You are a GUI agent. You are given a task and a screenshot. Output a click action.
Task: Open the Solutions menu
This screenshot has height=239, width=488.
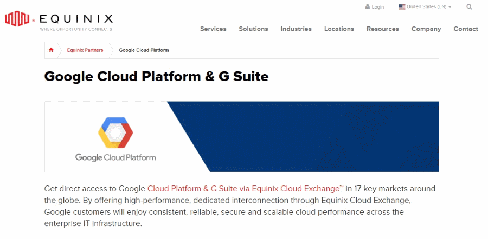pyautogui.click(x=253, y=29)
